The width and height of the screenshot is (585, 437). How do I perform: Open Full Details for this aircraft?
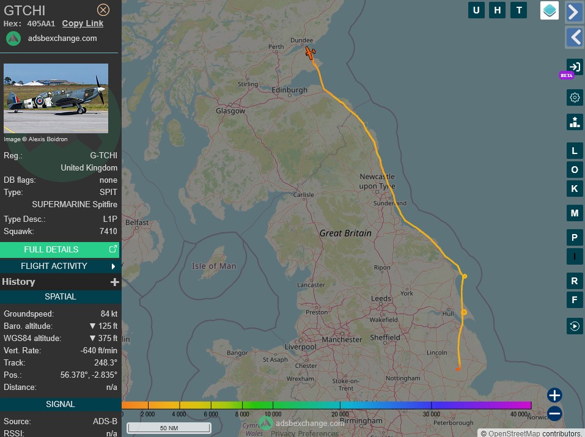pyautogui.click(x=60, y=249)
